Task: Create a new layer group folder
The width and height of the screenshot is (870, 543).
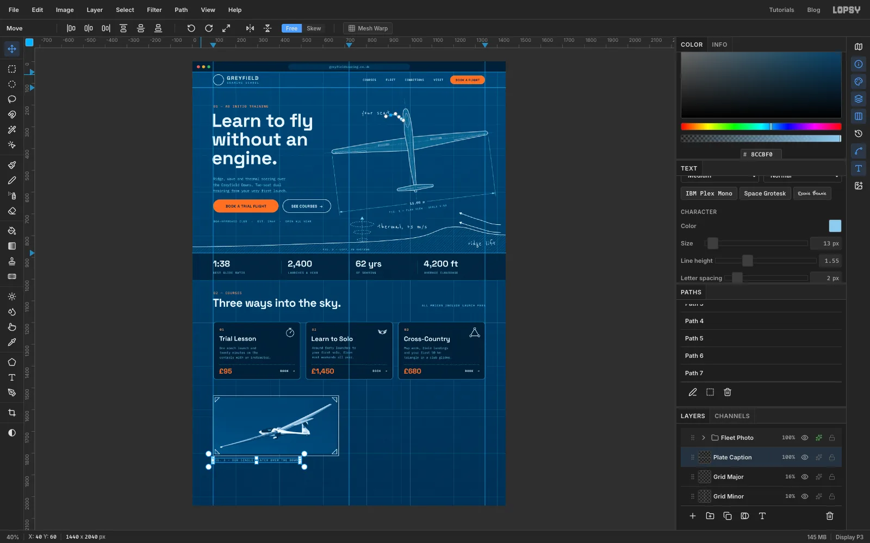Action: [x=710, y=516]
